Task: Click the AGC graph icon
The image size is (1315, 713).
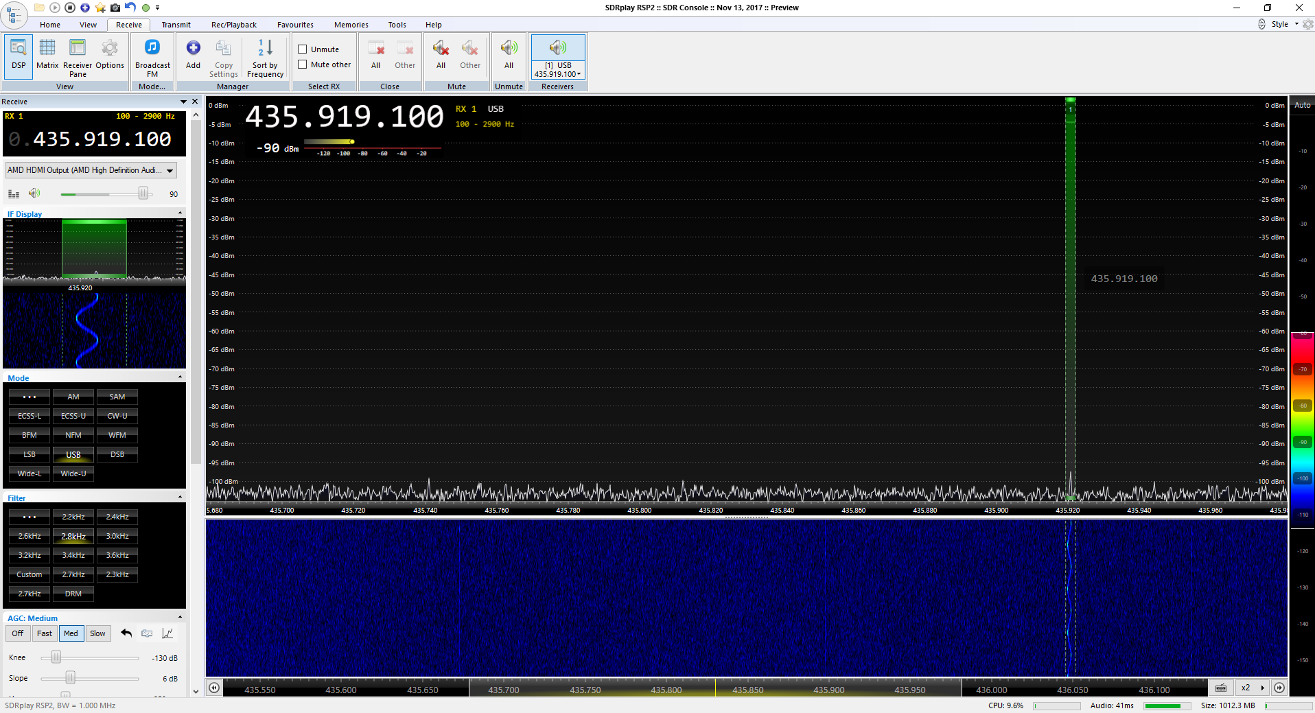Action: 167,633
